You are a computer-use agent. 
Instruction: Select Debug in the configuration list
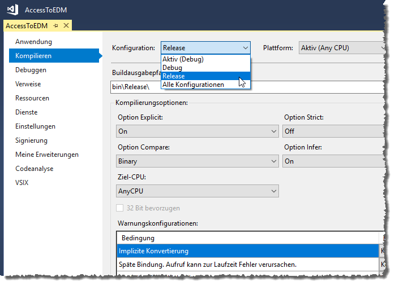(173, 68)
